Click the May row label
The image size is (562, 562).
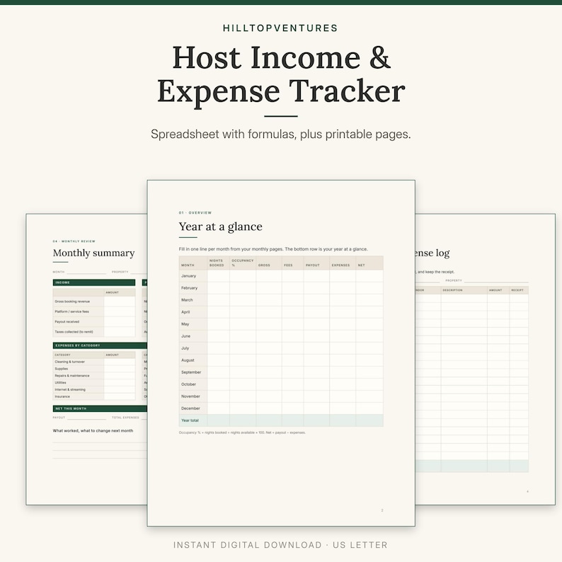[x=185, y=324]
